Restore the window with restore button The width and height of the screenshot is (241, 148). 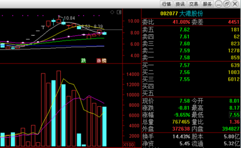tap(227, 4)
